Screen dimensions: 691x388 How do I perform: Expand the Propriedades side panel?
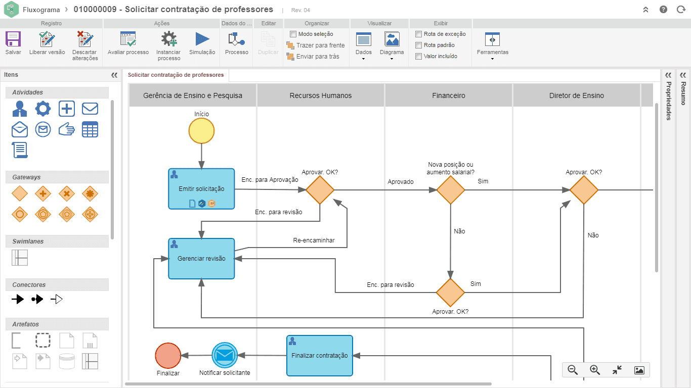click(x=668, y=74)
